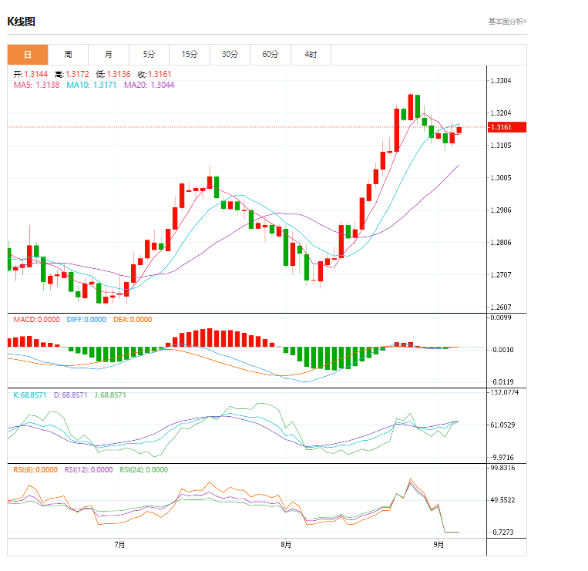Click the 1.2806 price axis label
The image size is (588, 571).
[501, 243]
